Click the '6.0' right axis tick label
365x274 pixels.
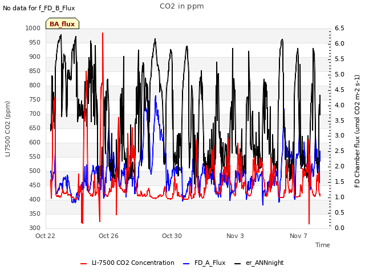[x=340, y=43]
